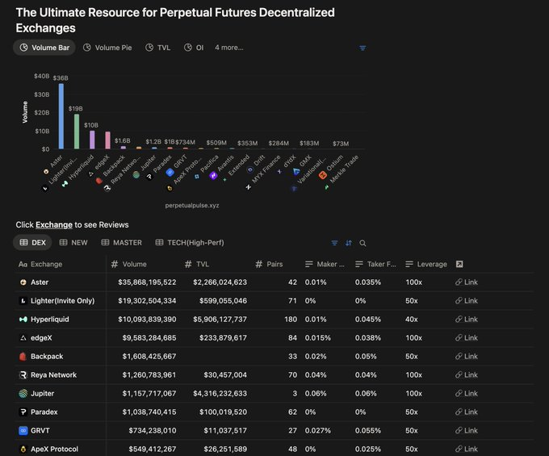Open the '4 more...' chart views dropdown
Image resolution: width=549 pixels, height=456 pixels.
228,48
